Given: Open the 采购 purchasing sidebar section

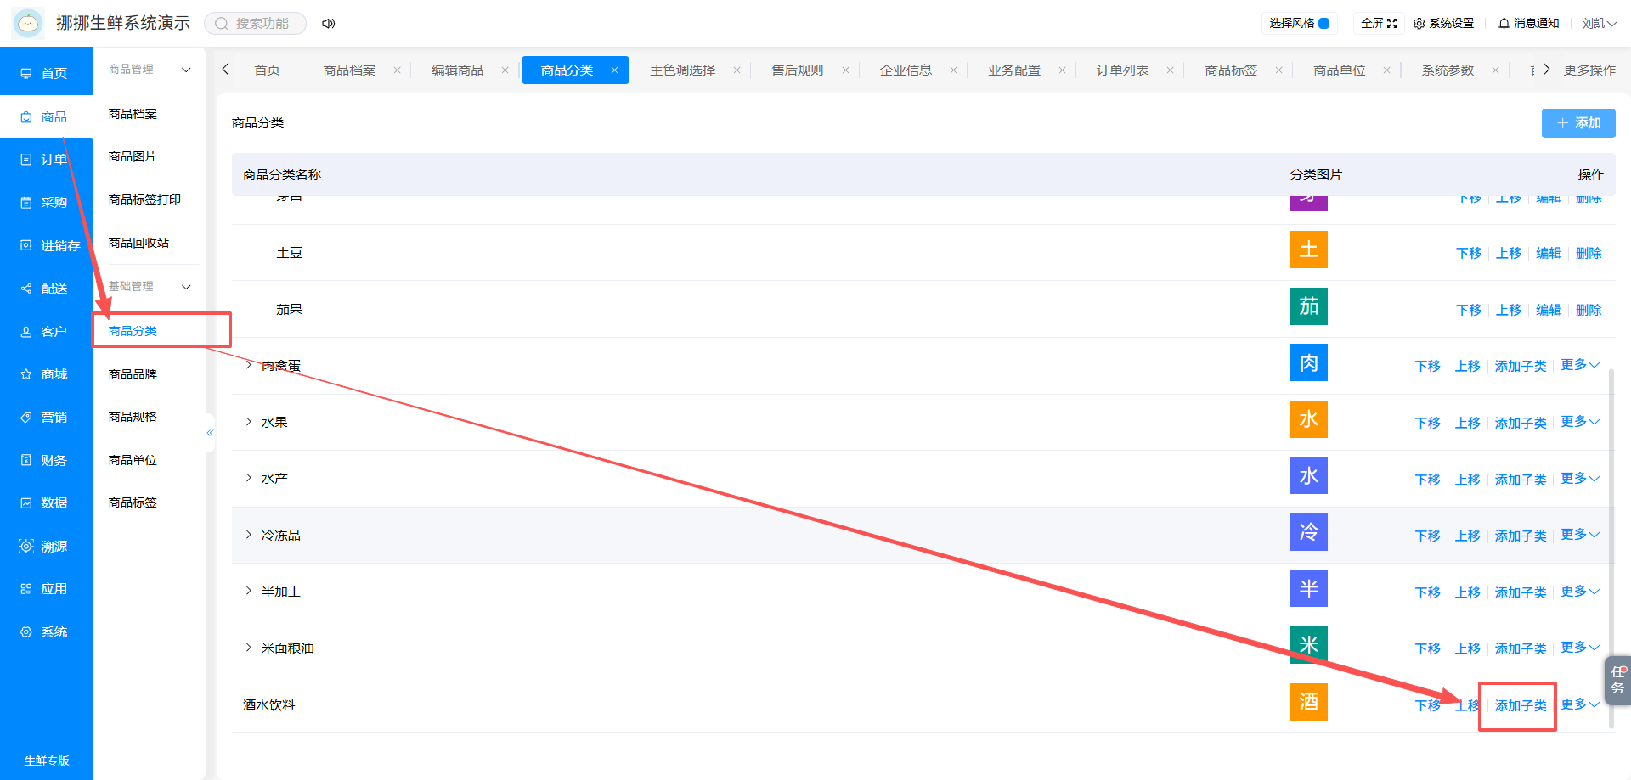Looking at the screenshot, I should (x=46, y=203).
